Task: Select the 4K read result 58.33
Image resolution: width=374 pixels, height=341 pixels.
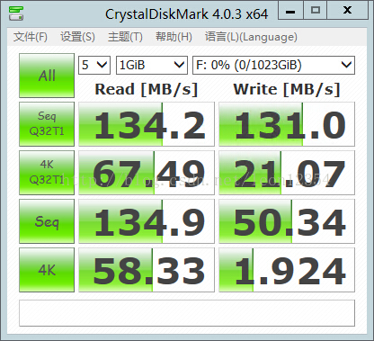Action: [147, 270]
